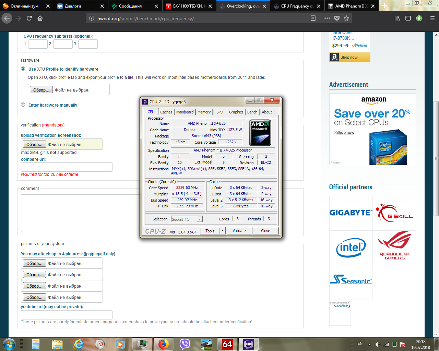Bookmark this page with the star
The width and height of the screenshot is (439, 351).
tap(346, 18)
